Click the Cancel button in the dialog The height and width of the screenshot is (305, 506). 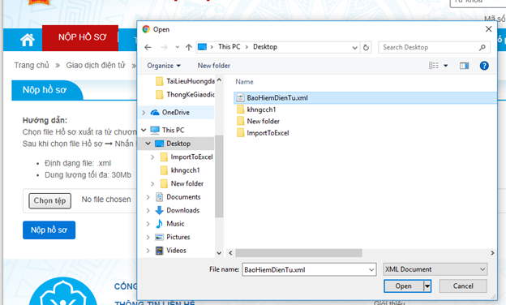(x=463, y=286)
